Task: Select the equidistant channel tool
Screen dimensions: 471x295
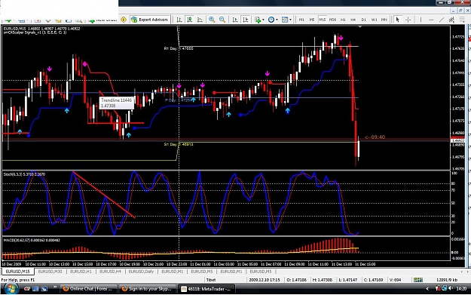Action: (x=451, y=20)
